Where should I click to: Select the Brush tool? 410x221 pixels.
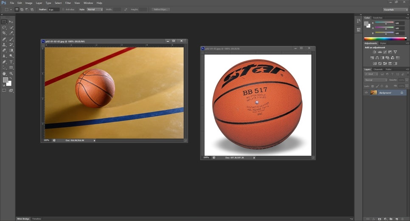[11, 39]
